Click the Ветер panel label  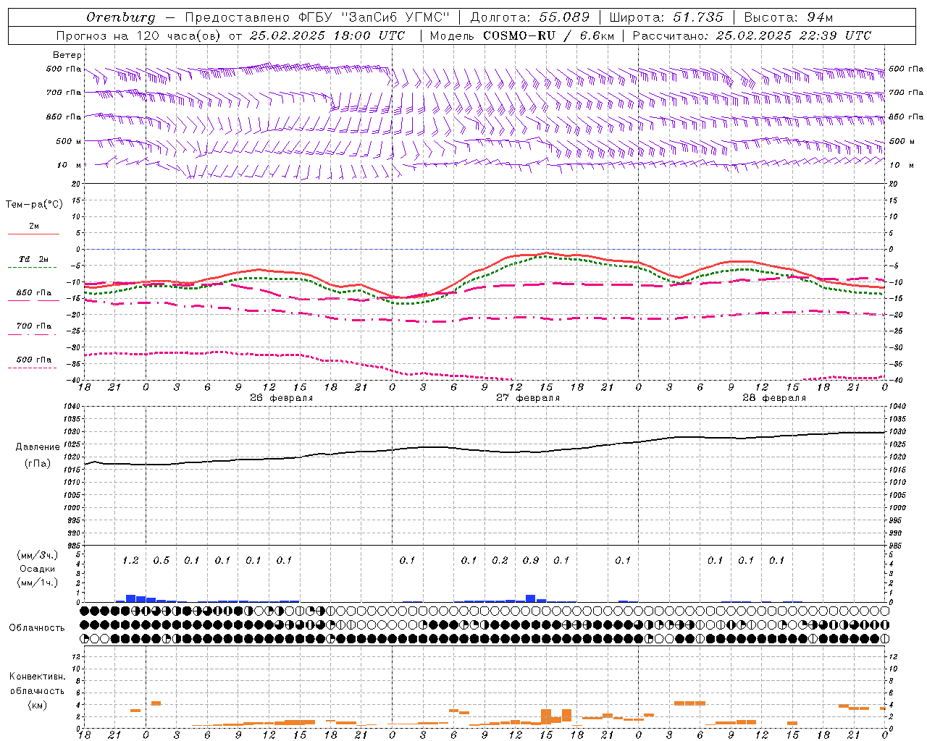[x=67, y=55]
